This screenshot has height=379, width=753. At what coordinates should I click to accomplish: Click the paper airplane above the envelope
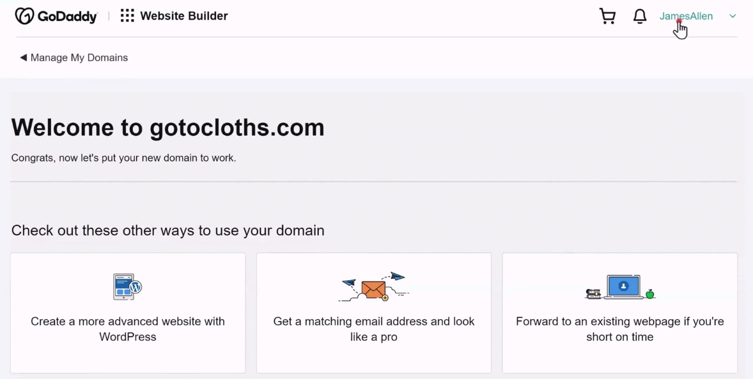[x=398, y=276]
